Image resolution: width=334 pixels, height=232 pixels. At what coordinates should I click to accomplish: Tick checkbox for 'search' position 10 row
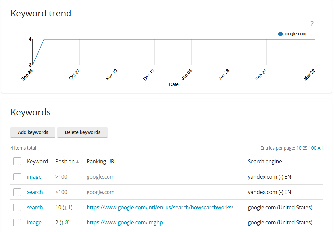click(x=17, y=207)
